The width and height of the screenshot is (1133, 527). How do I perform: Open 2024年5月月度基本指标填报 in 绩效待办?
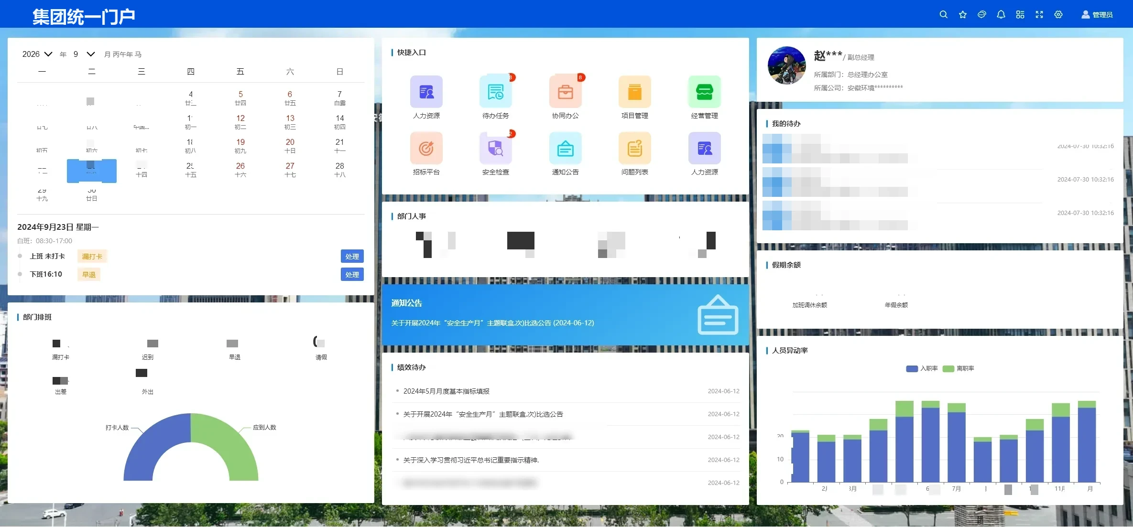pos(447,391)
